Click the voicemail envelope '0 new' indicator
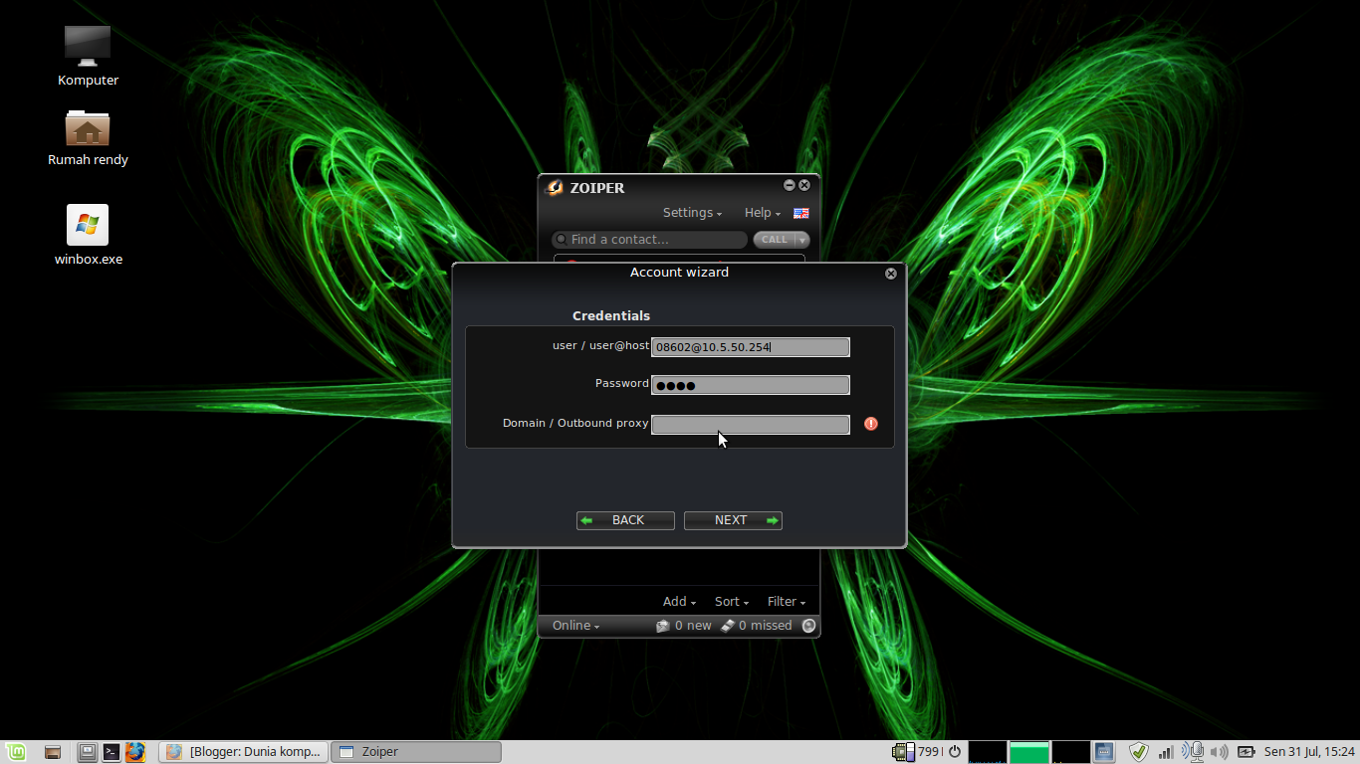Screen dimensions: 1360x764 pyautogui.click(x=684, y=626)
